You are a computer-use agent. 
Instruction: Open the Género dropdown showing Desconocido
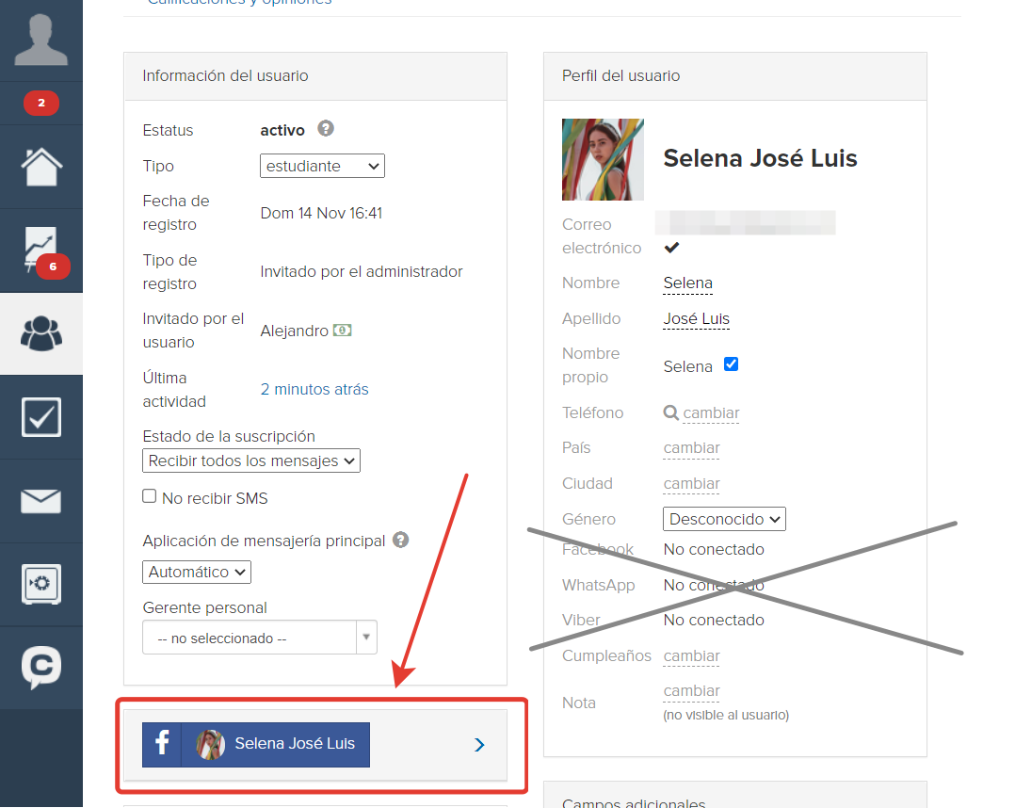(x=724, y=519)
